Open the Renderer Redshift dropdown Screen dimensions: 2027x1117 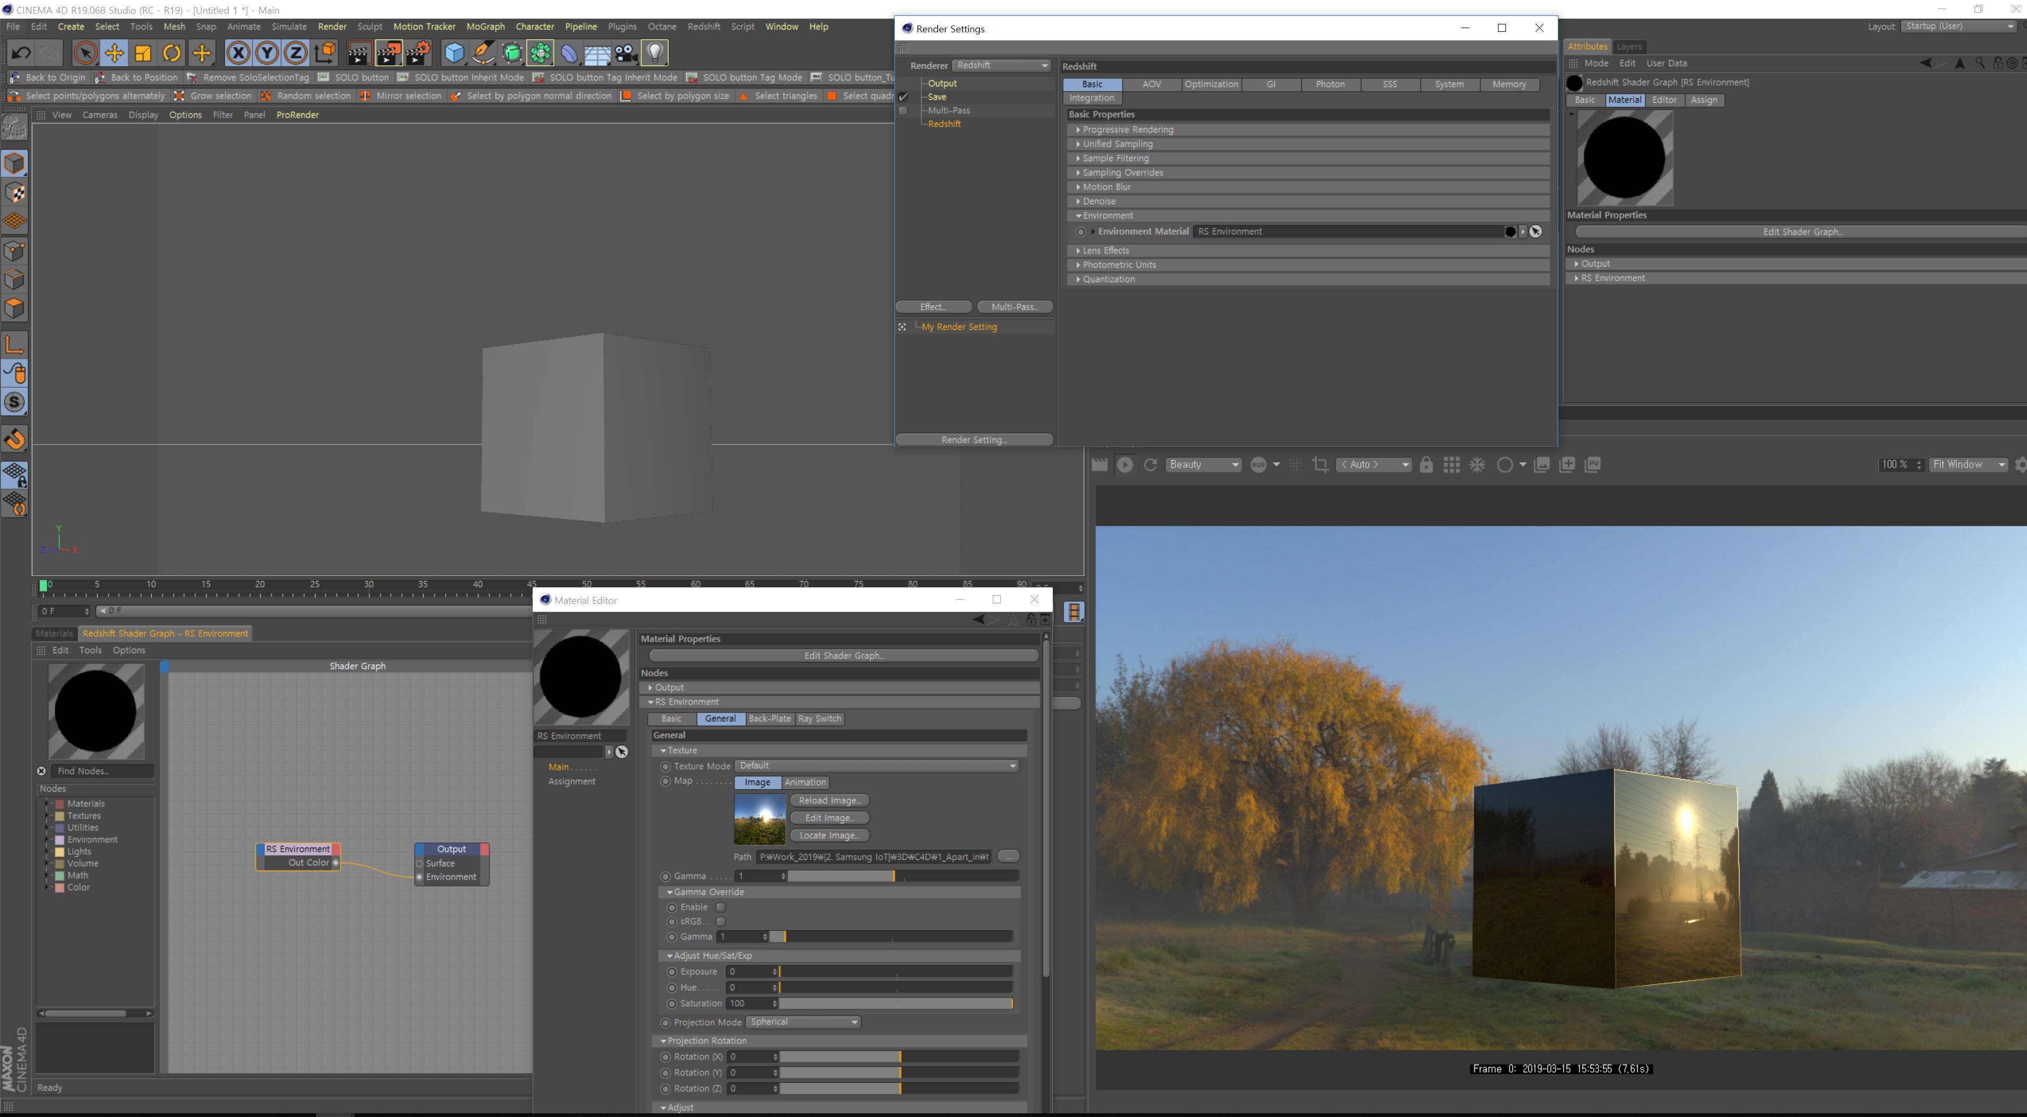click(x=1001, y=65)
